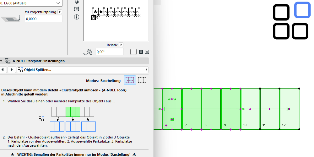
Task: Go to next settings page arrow
Action: coord(11,70)
